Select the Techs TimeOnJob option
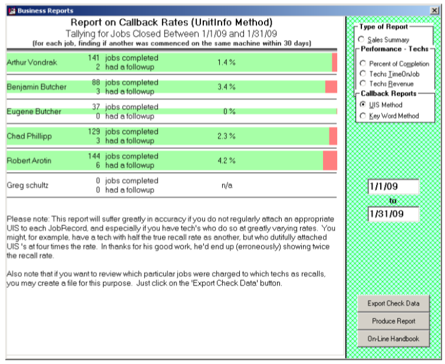This screenshot has width=445, height=364. click(x=363, y=74)
